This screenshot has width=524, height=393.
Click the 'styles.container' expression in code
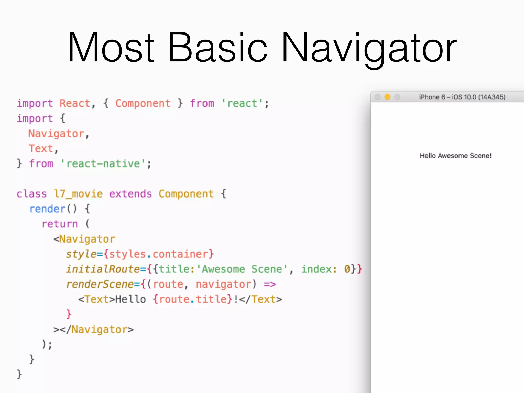click(x=159, y=254)
